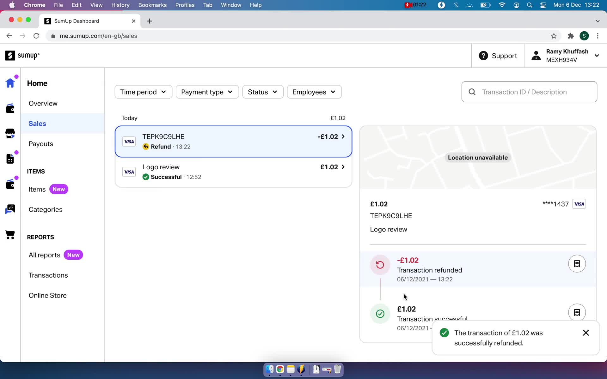Open Categories in sidebar

pos(46,209)
